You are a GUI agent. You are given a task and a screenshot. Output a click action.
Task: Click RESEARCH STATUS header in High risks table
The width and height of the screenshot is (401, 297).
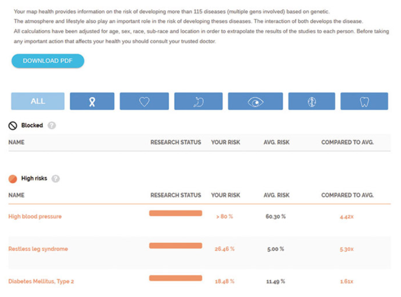click(x=176, y=195)
